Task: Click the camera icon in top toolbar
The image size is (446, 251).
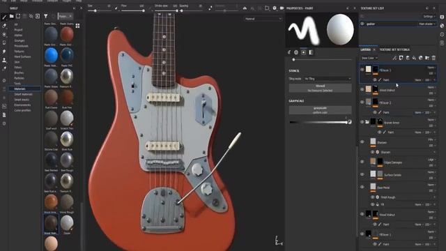Action: pos(282,8)
